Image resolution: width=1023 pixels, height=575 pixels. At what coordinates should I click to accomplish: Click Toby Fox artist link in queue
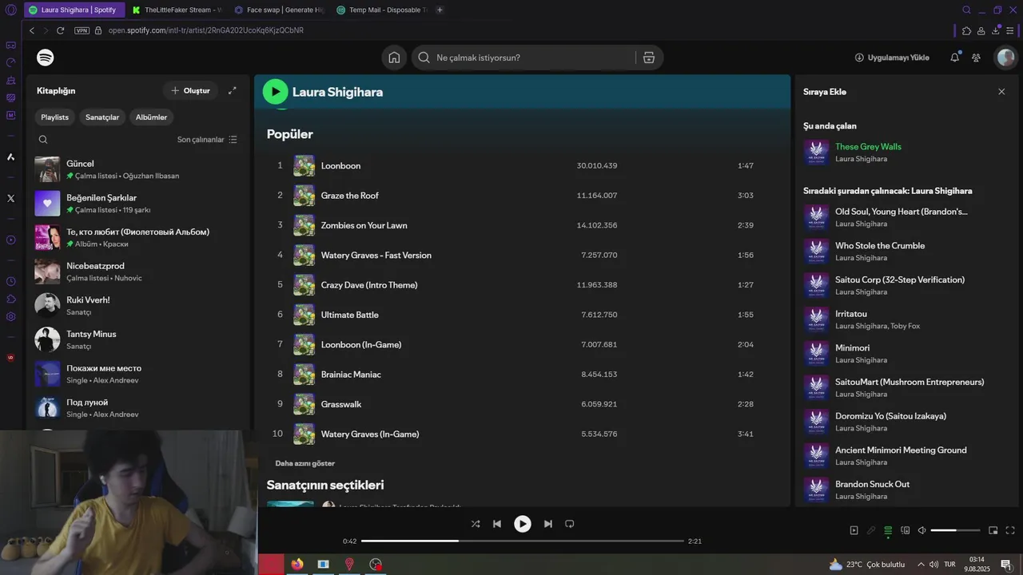906,326
